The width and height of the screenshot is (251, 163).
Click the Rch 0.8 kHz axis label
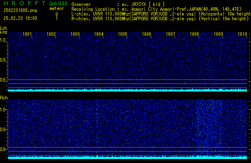pyautogui.click(x=3, y=149)
